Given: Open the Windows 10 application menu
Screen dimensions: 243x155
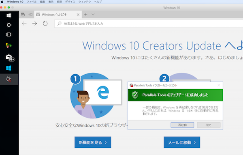Looking at the screenshot, I should click(x=15, y=2).
